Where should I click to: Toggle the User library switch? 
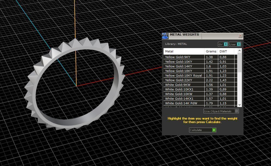click(239, 44)
